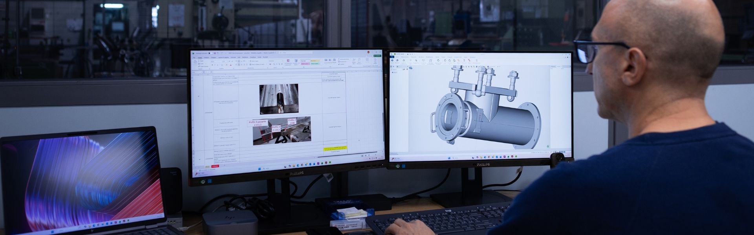Screen dimensions: 754x235
Task: Open the Inserisci ribbon tab in Excel
Action: click(207, 58)
